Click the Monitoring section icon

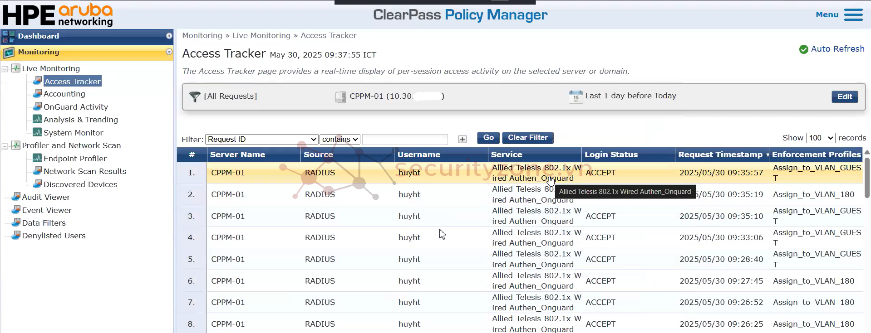pos(9,53)
